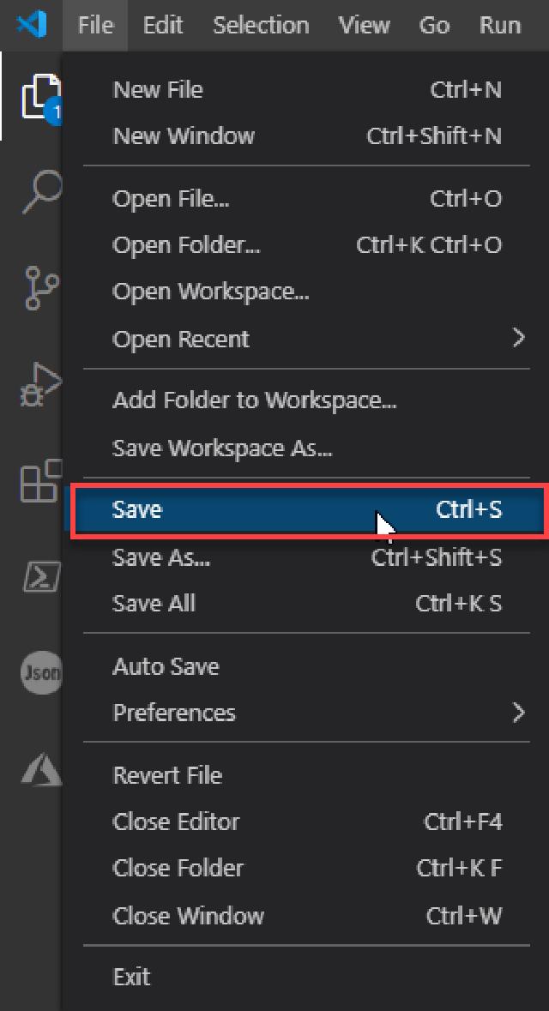Open the Azure icon in activity bar
The height and width of the screenshot is (1011, 549).
(x=41, y=769)
